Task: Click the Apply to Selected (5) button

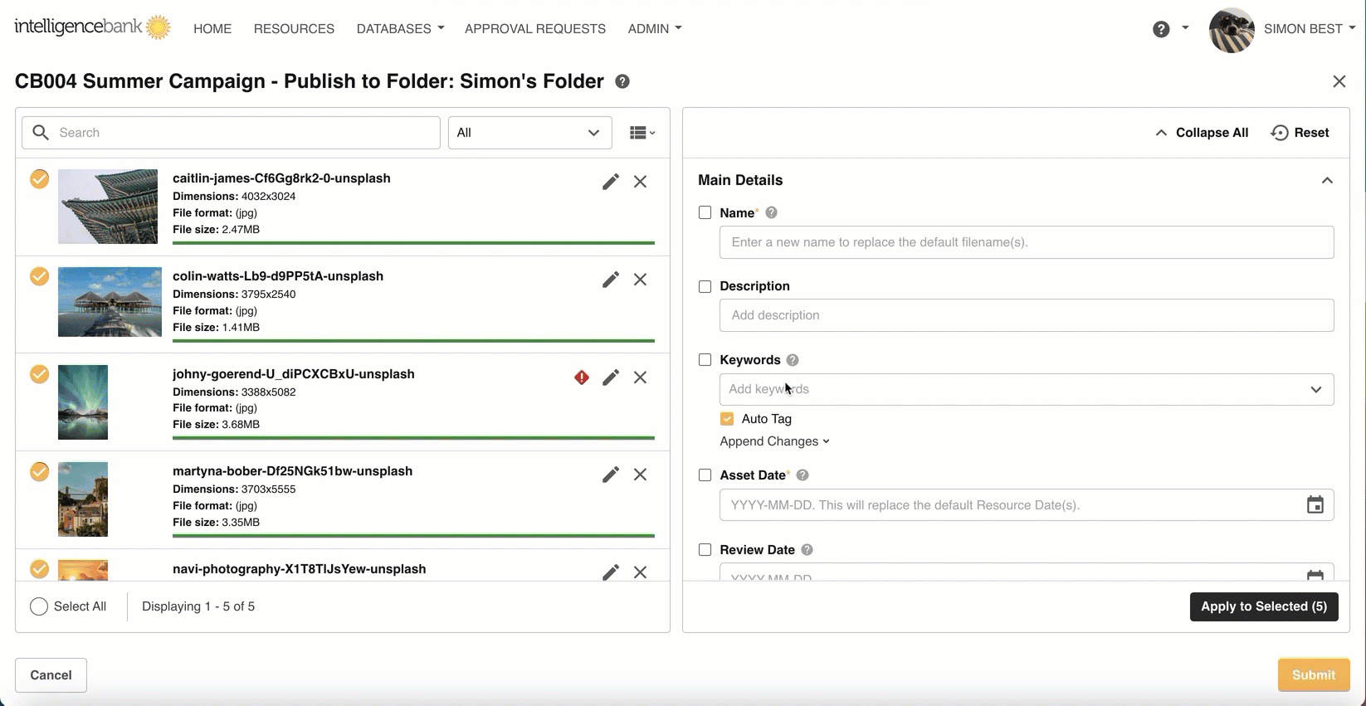Action: click(x=1263, y=606)
